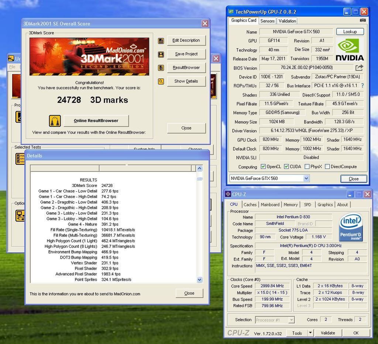Click the Online ResultBrowser yellow people icon
The height and width of the screenshot is (344, 378).
click(x=55, y=121)
